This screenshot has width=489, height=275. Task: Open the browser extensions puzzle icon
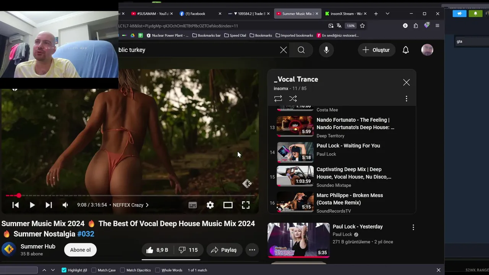coord(416,26)
